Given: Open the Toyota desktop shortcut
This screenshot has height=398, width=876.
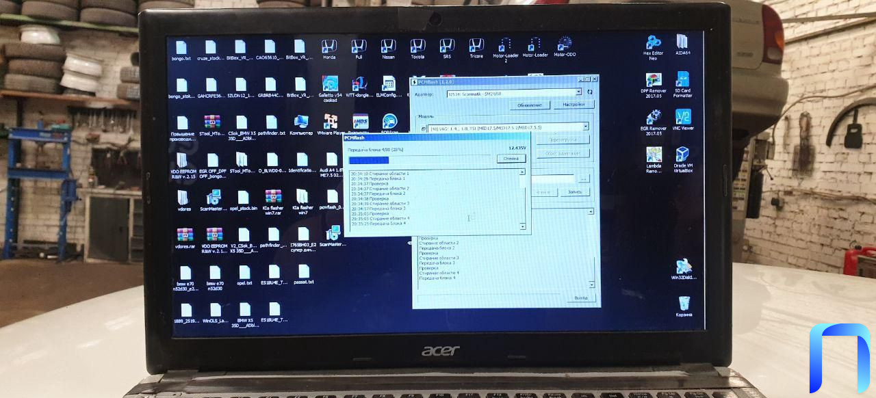Looking at the screenshot, I should 417,49.
